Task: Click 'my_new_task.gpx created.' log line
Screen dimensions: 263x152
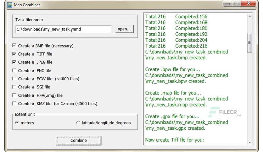Action: 175,128
